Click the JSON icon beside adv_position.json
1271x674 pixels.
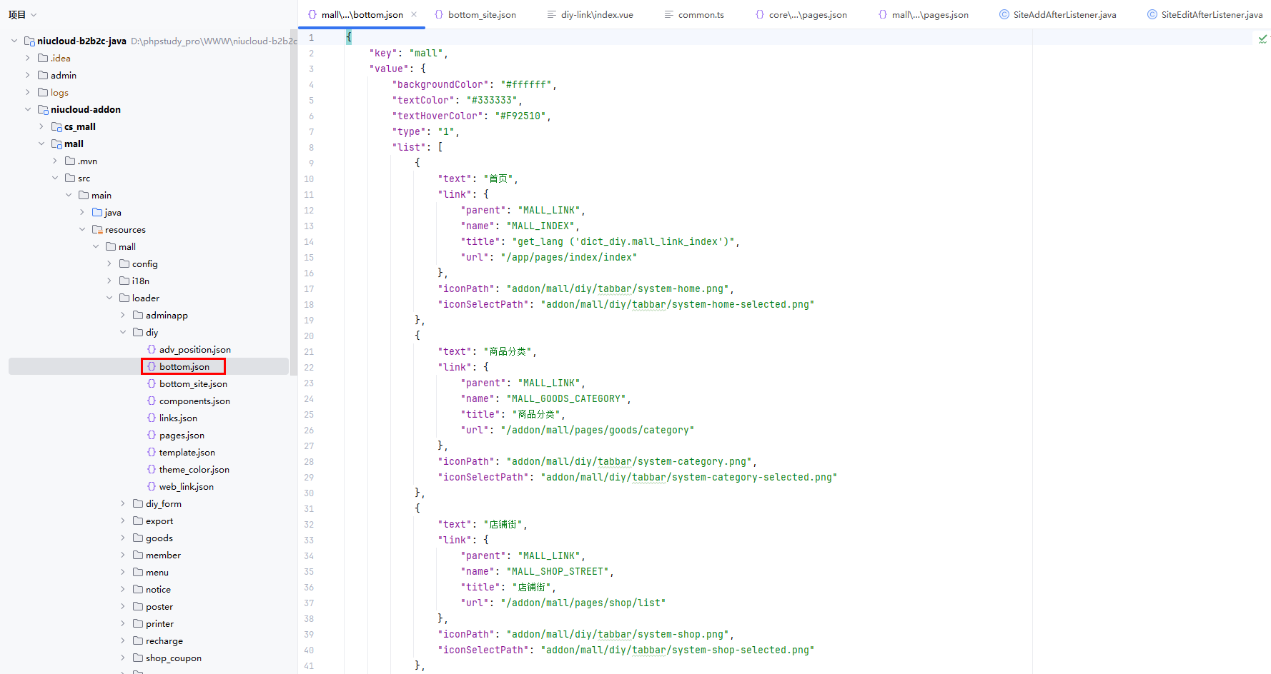click(152, 349)
